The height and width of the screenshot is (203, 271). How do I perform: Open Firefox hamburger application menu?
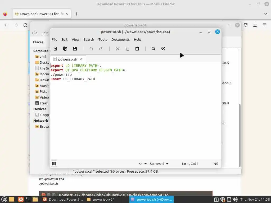pyautogui.click(x=265, y=25)
